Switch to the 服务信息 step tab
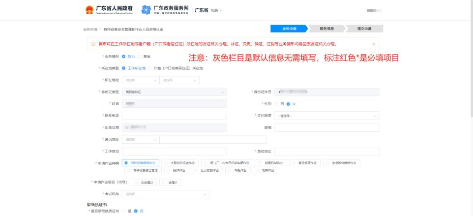The width and height of the screenshot is (473, 216). (326, 29)
